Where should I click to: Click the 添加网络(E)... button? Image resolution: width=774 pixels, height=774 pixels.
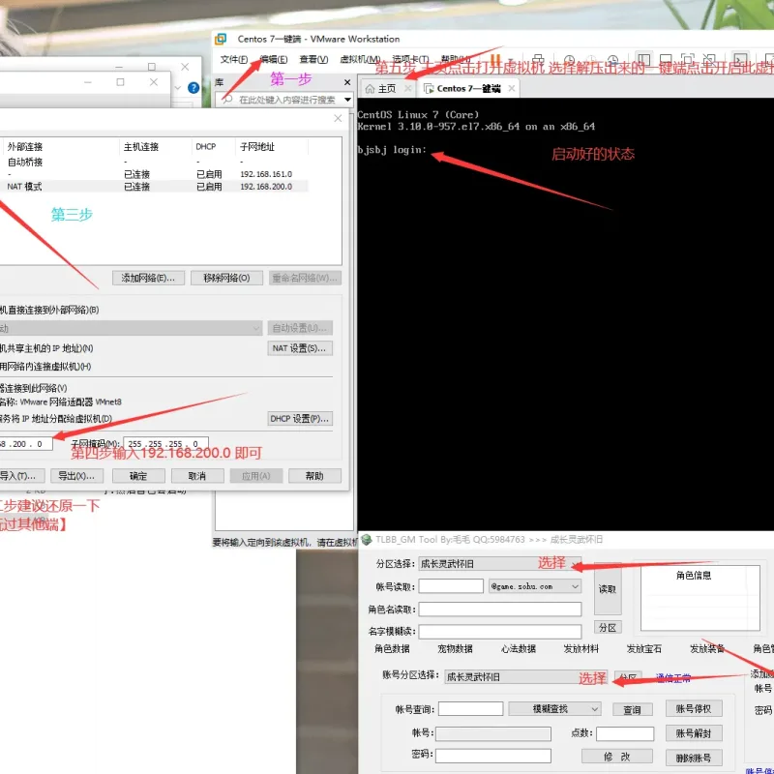(148, 278)
